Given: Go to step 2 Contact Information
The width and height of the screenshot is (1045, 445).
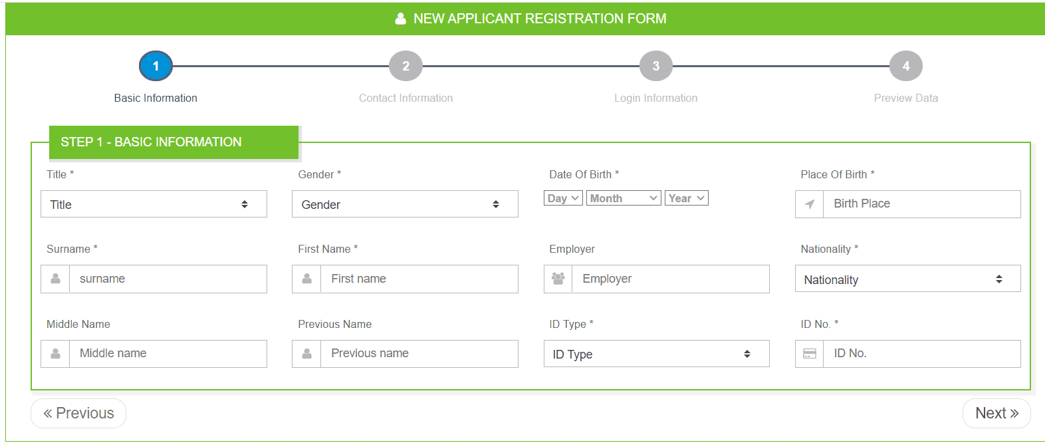Looking at the screenshot, I should point(406,67).
